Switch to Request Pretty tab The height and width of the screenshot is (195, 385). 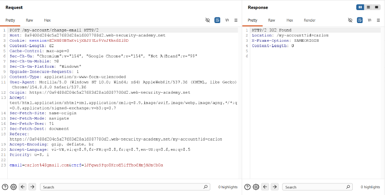tap(10, 20)
